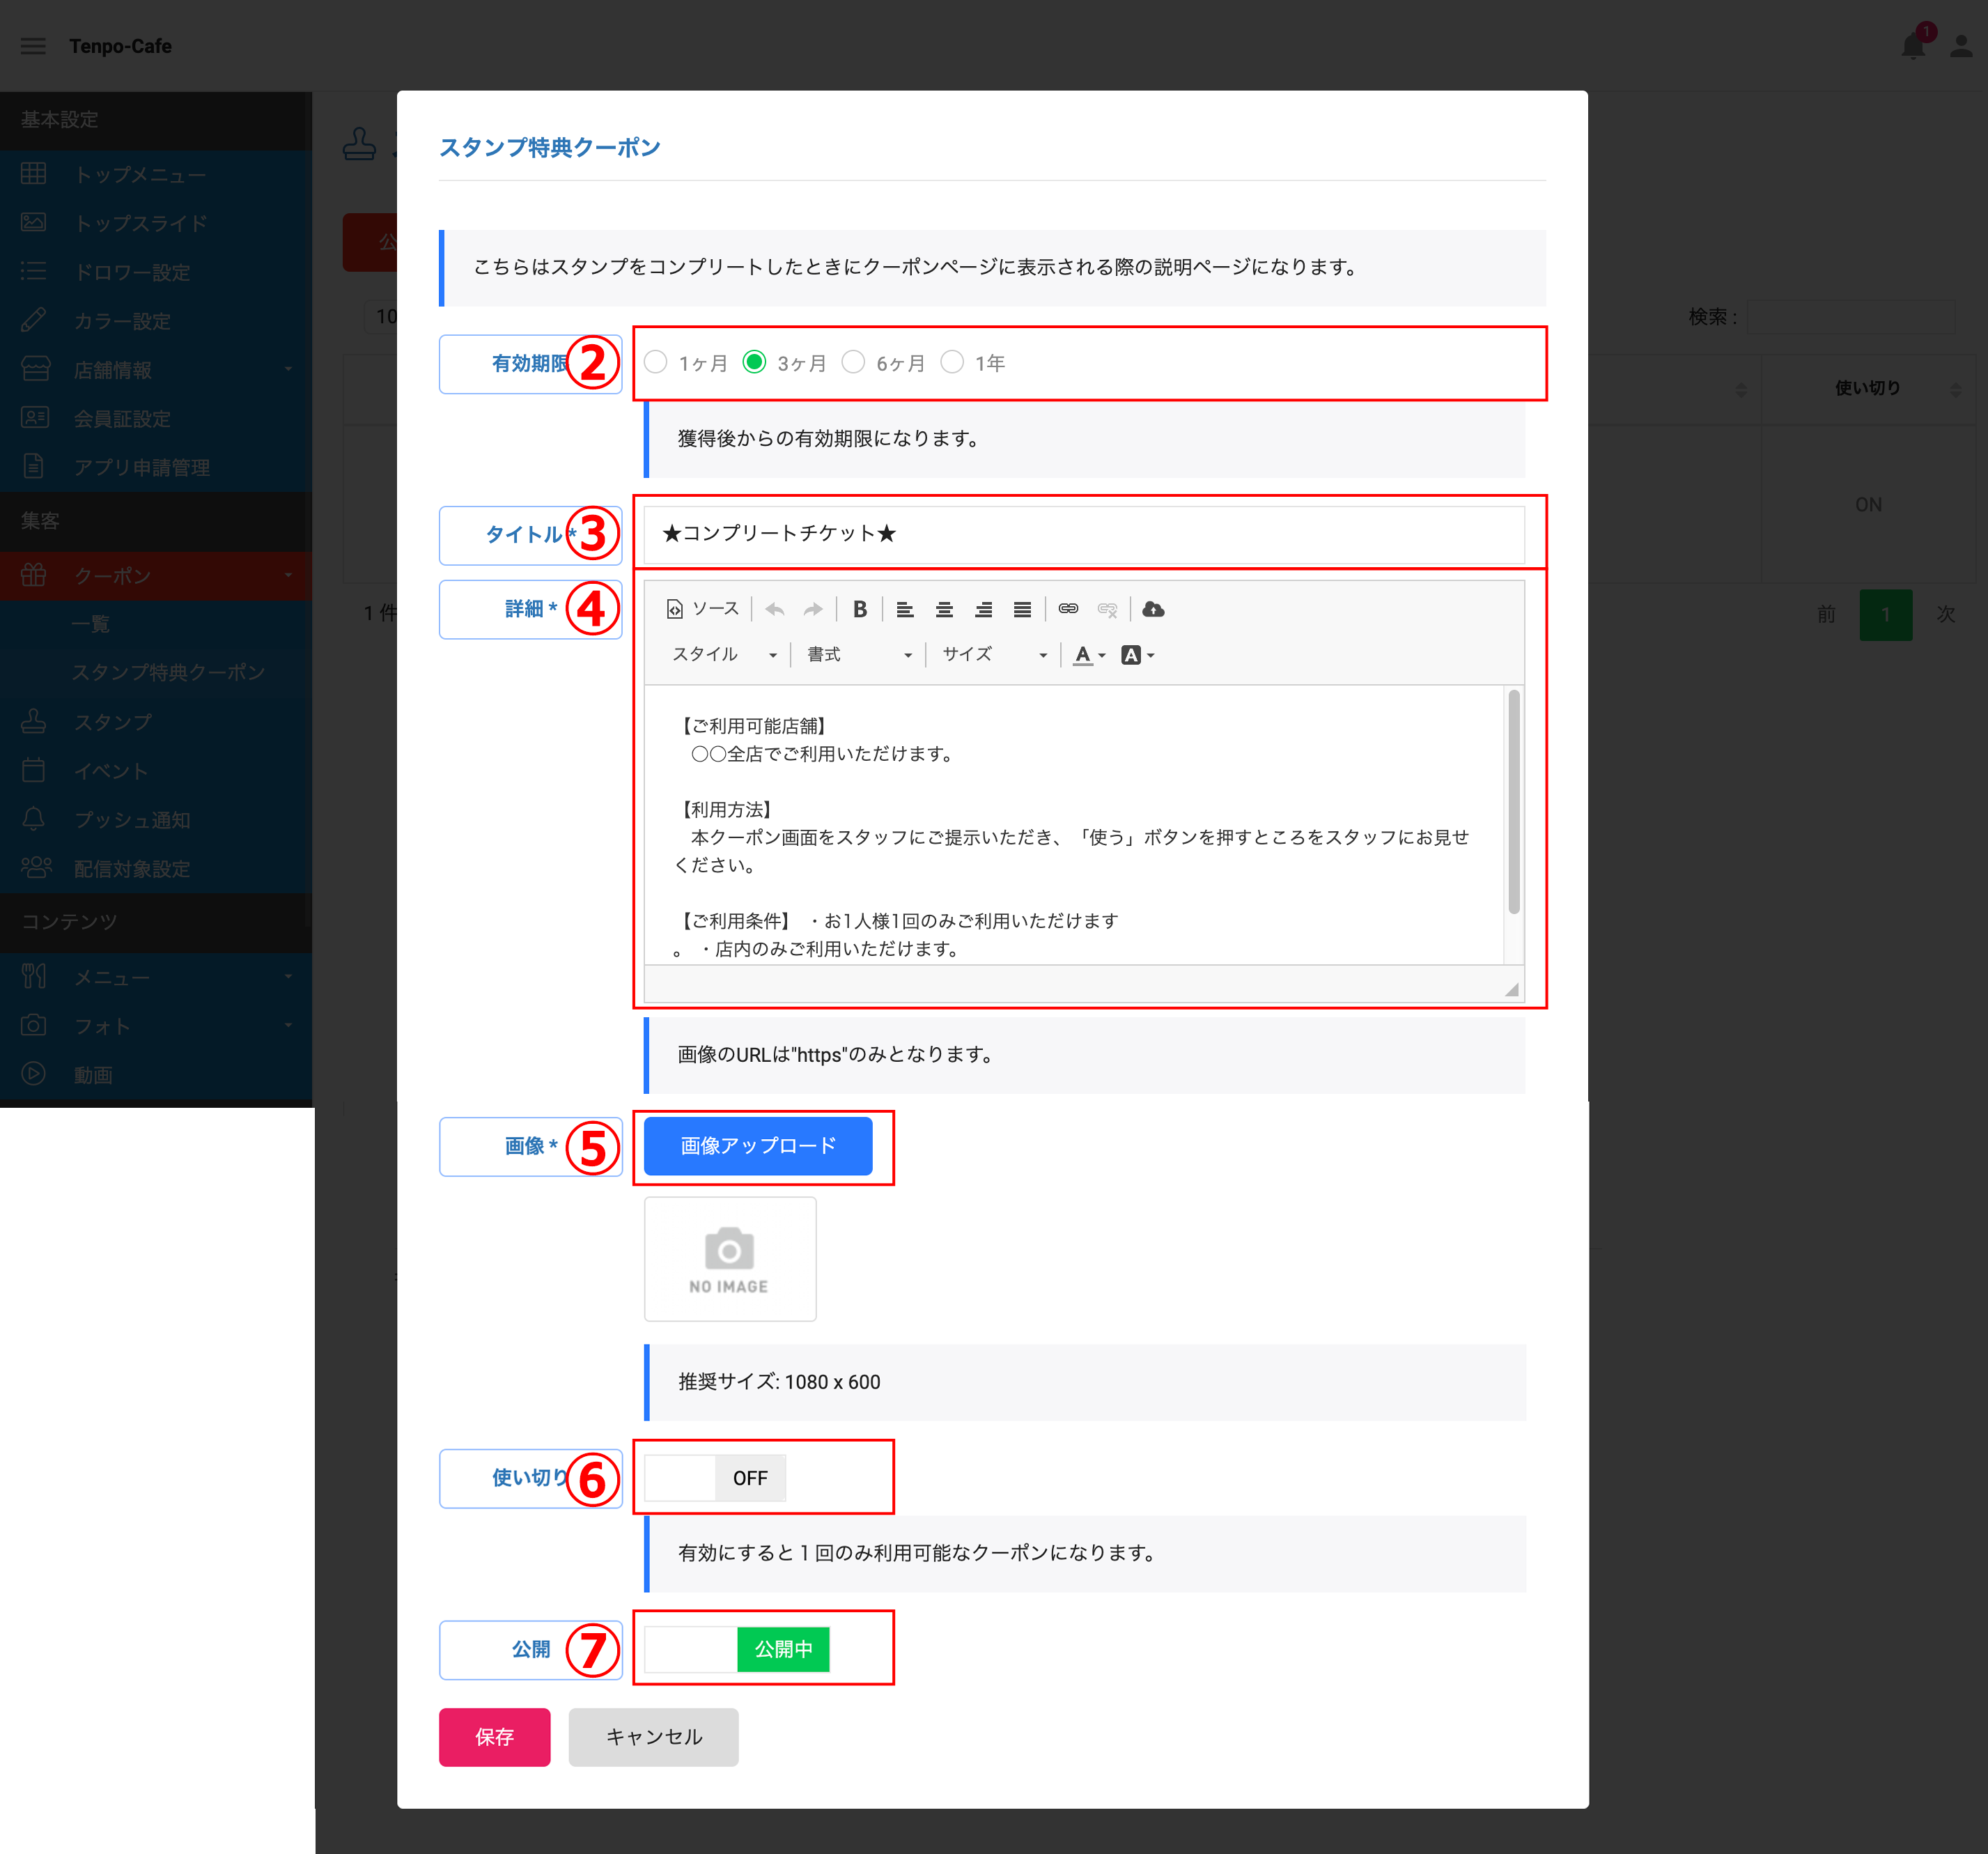The height and width of the screenshot is (1854, 1988).
Task: Click the cloud upload icon in the editor
Action: (1153, 609)
